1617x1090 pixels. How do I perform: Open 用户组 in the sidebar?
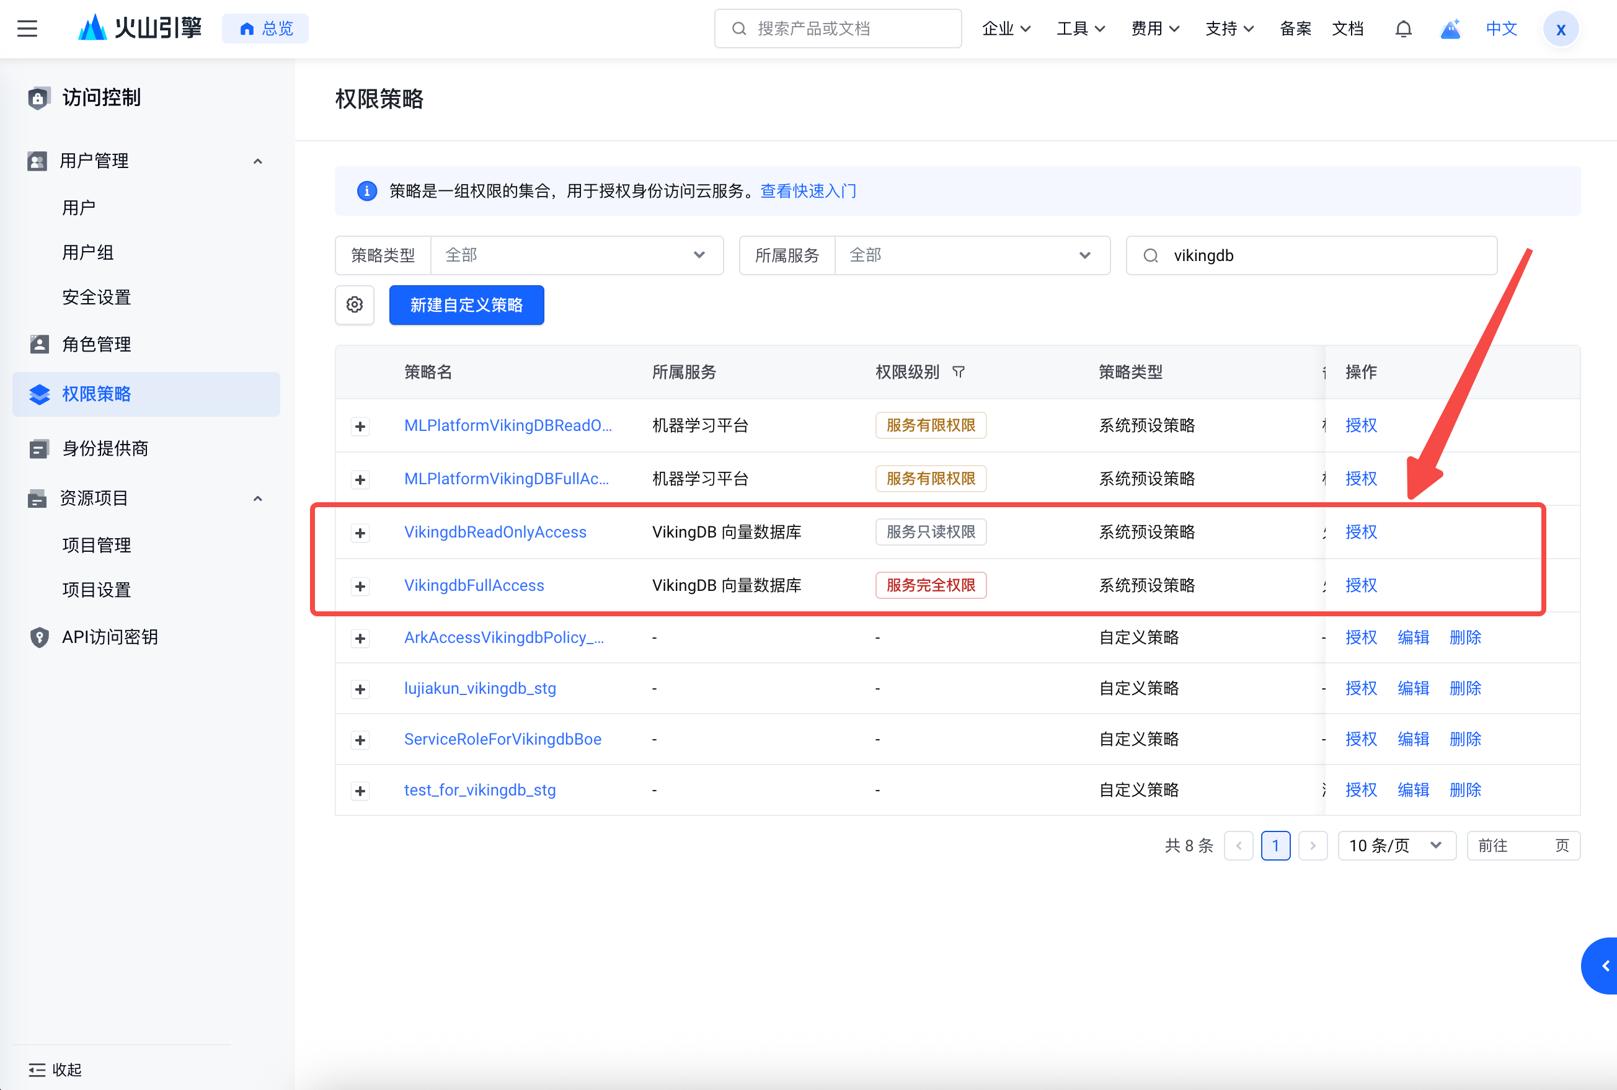[x=87, y=252]
